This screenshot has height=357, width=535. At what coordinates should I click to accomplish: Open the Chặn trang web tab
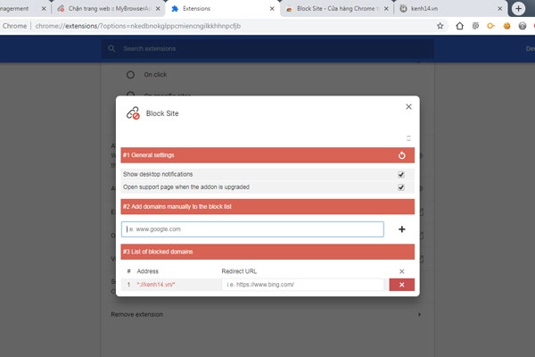pyautogui.click(x=107, y=8)
